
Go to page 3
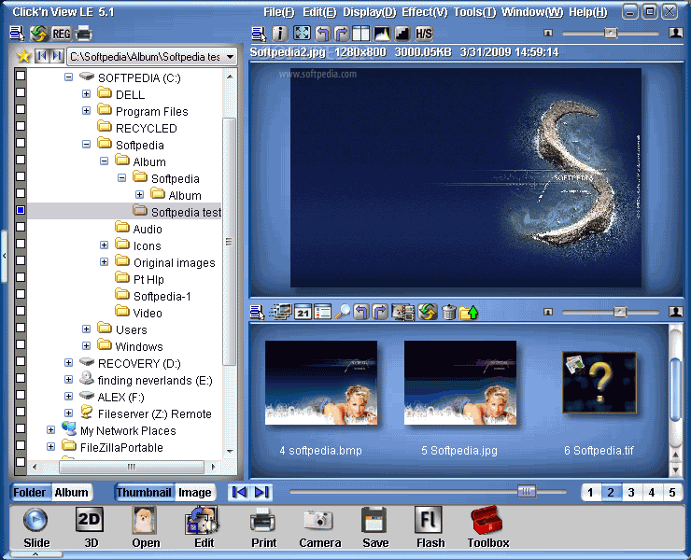(631, 492)
